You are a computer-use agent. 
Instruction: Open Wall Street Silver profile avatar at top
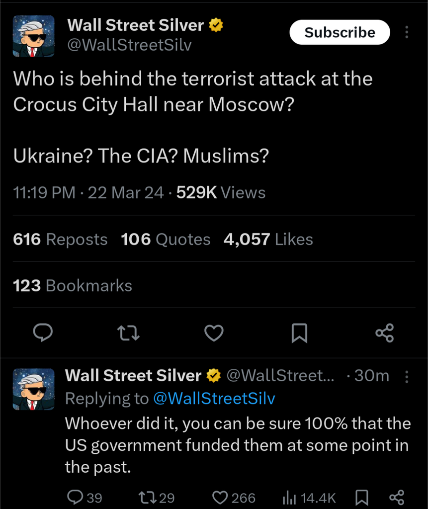coord(33,36)
